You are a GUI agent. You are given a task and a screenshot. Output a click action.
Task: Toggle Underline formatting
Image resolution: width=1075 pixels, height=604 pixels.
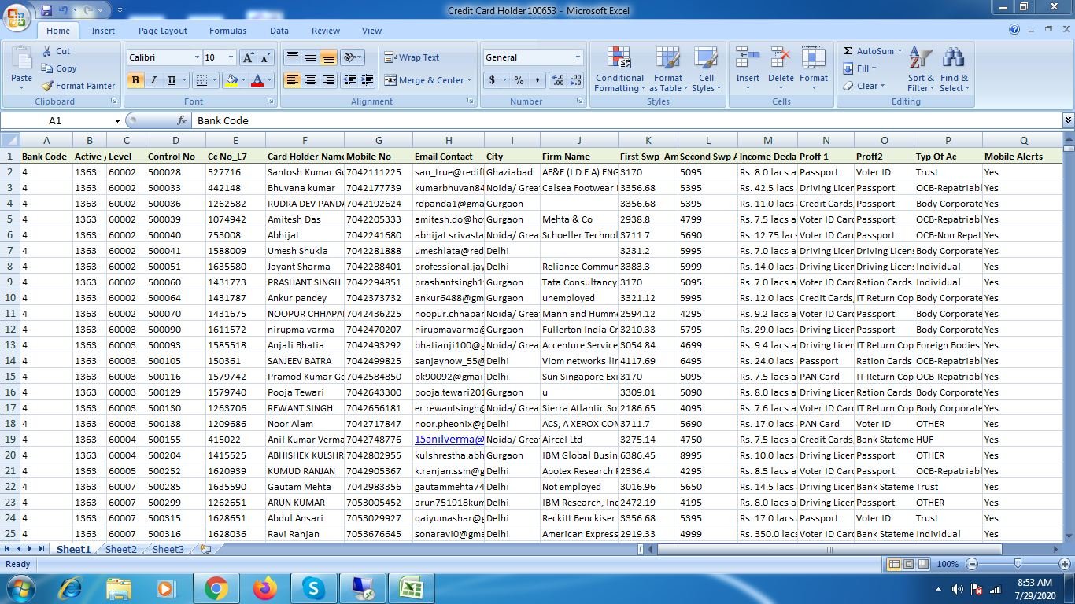[171, 80]
